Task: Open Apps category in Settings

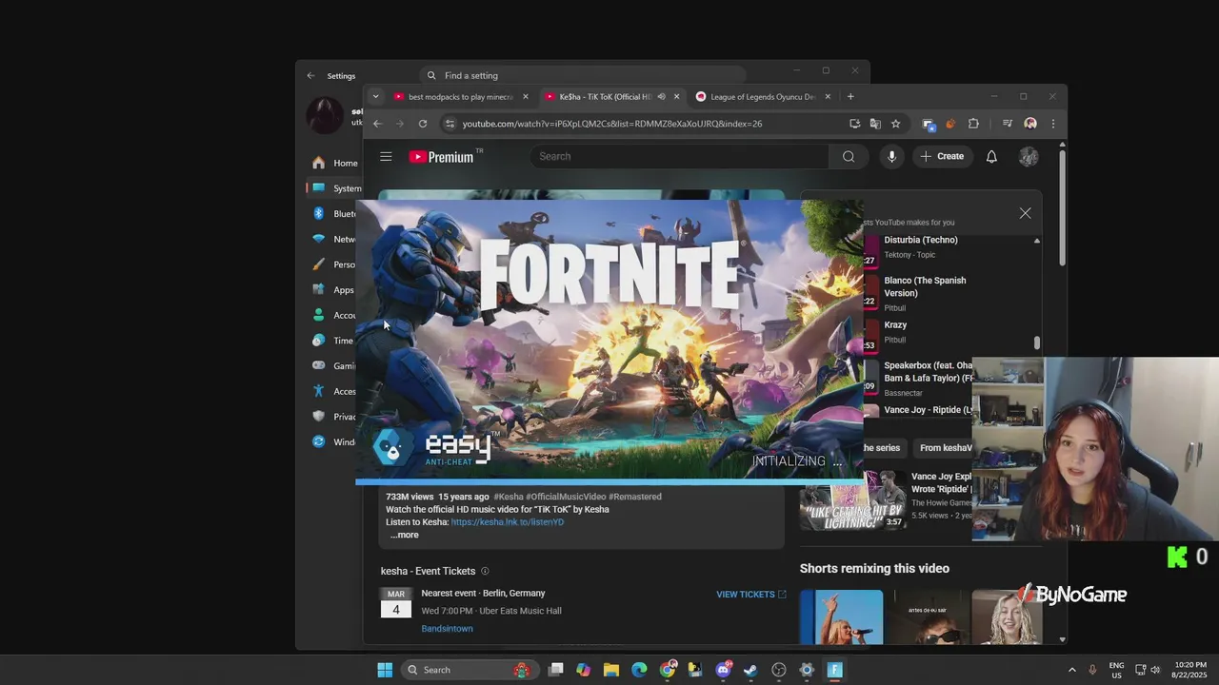Action: pyautogui.click(x=333, y=289)
